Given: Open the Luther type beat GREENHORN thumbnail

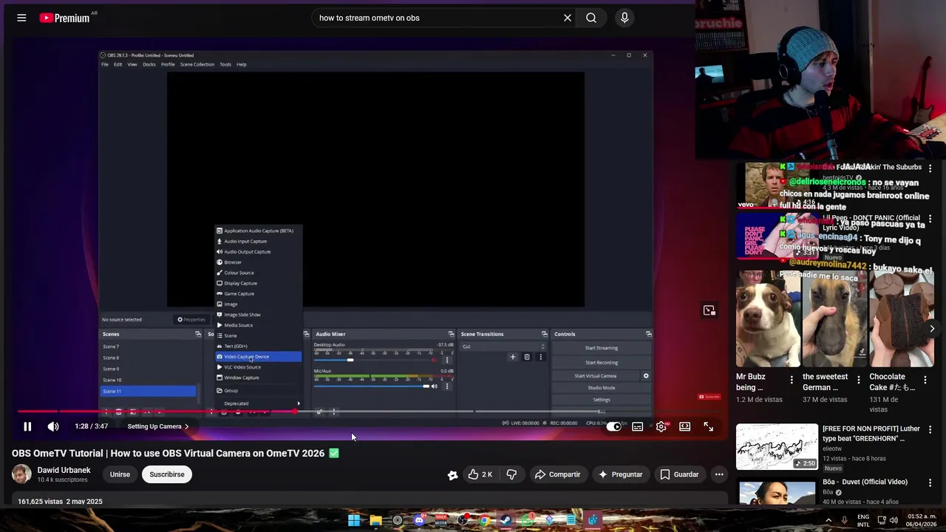Looking at the screenshot, I should (777, 447).
